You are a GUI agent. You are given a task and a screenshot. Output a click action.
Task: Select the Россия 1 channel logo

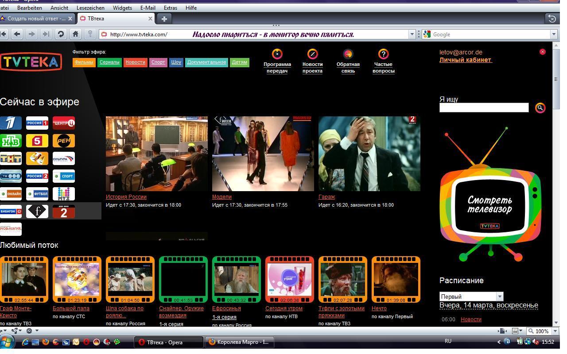coord(37,123)
